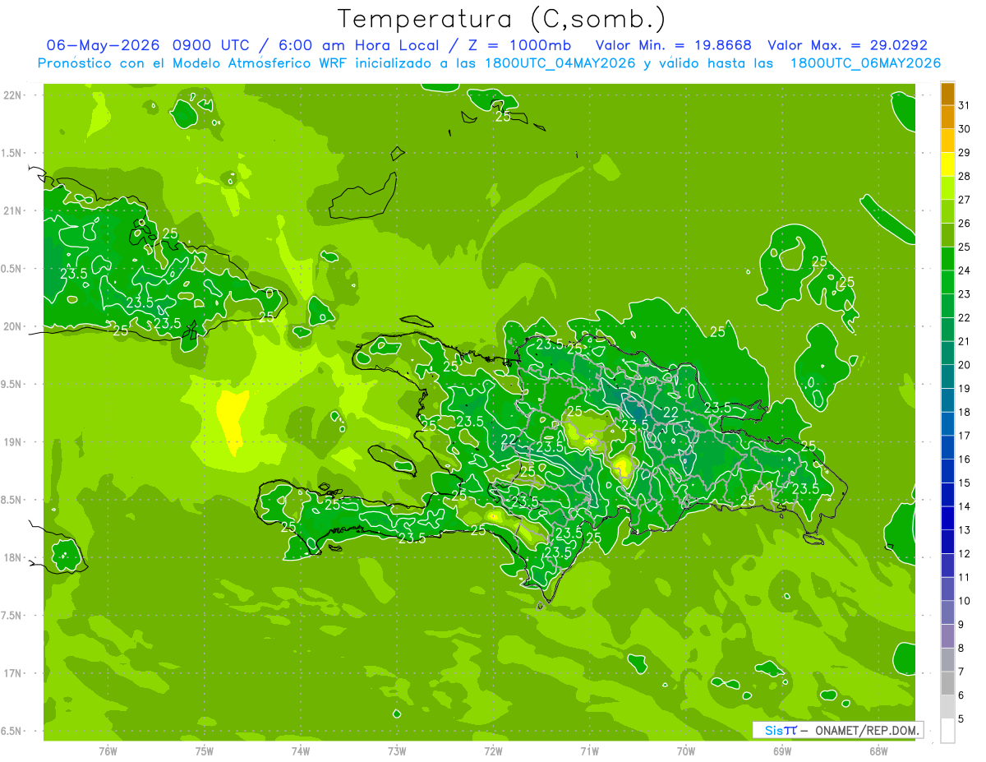Click the orange 31 degree color swatch
Image resolution: width=986 pixels, height=762 pixels.
(x=947, y=94)
